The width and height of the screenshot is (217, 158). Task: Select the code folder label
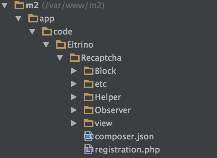pyautogui.click(x=63, y=32)
